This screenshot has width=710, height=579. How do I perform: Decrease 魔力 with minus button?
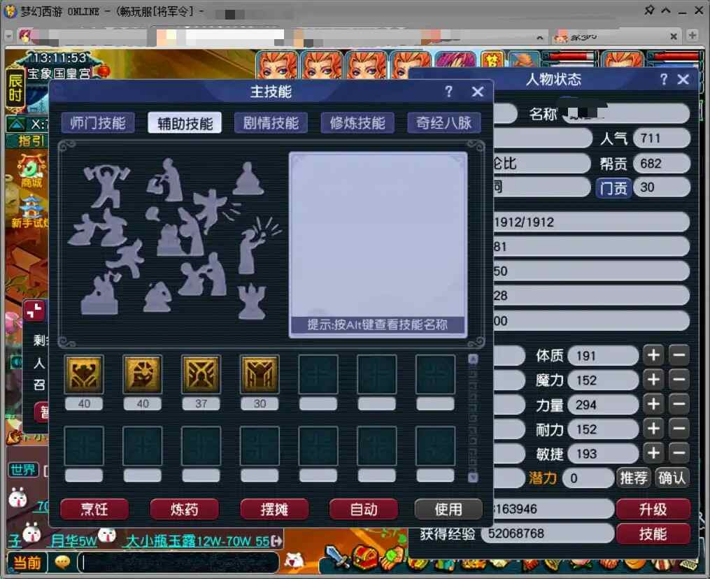679,380
